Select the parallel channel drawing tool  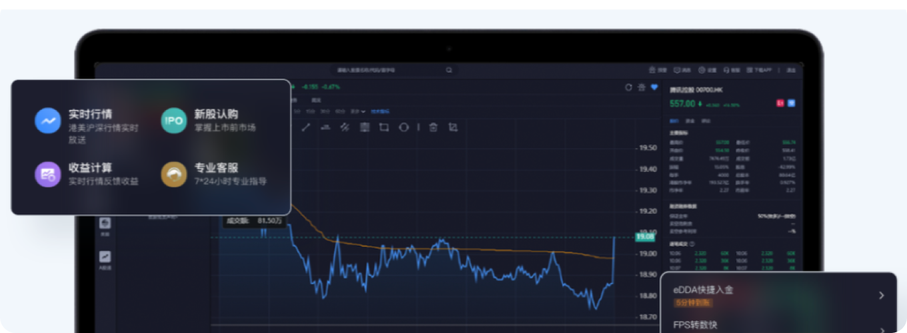[x=345, y=127]
